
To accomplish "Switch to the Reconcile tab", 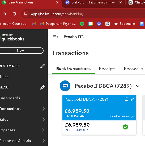I will [133, 69].
